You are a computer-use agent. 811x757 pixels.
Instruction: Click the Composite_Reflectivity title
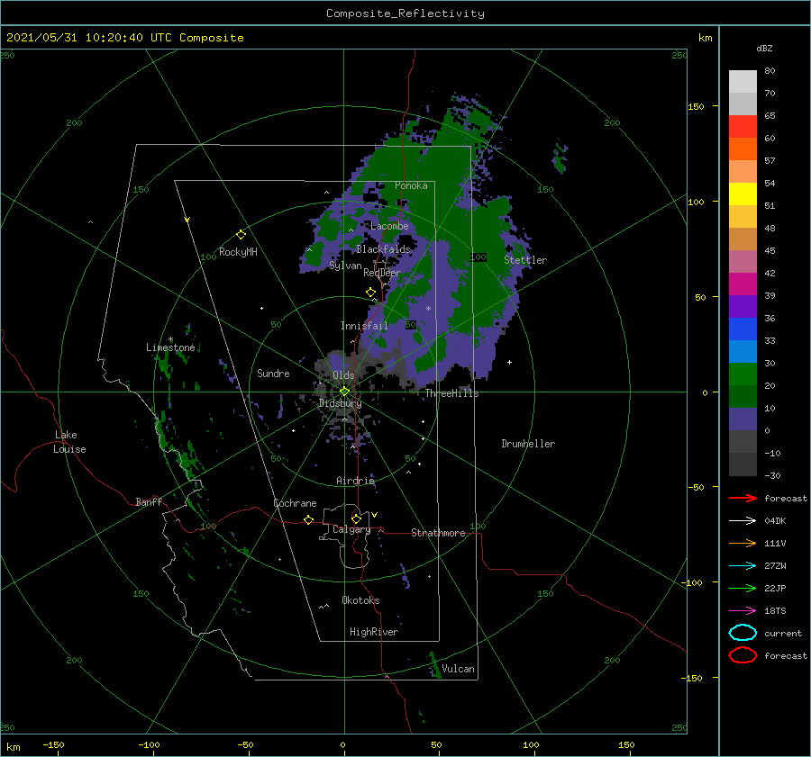[x=405, y=14]
